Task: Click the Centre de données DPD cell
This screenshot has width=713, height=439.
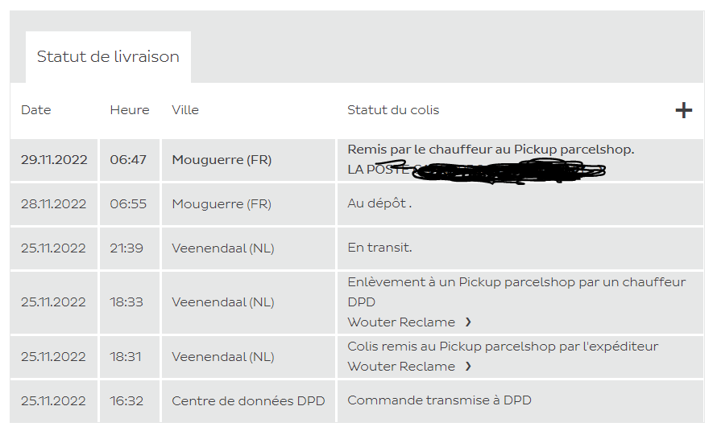Action: pyautogui.click(x=248, y=401)
